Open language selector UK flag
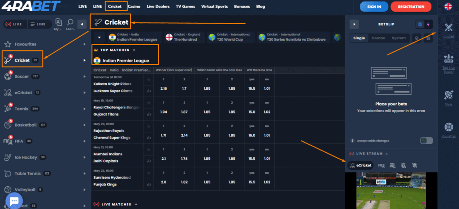The height and width of the screenshot is (209, 459). (448, 6)
